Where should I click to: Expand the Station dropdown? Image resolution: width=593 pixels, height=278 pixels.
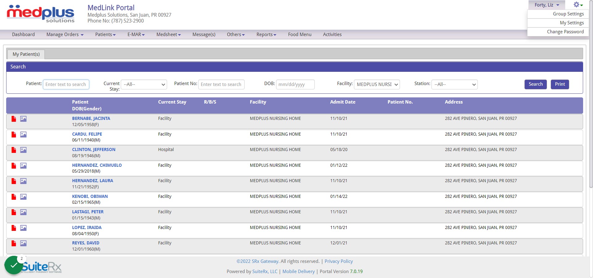point(455,84)
